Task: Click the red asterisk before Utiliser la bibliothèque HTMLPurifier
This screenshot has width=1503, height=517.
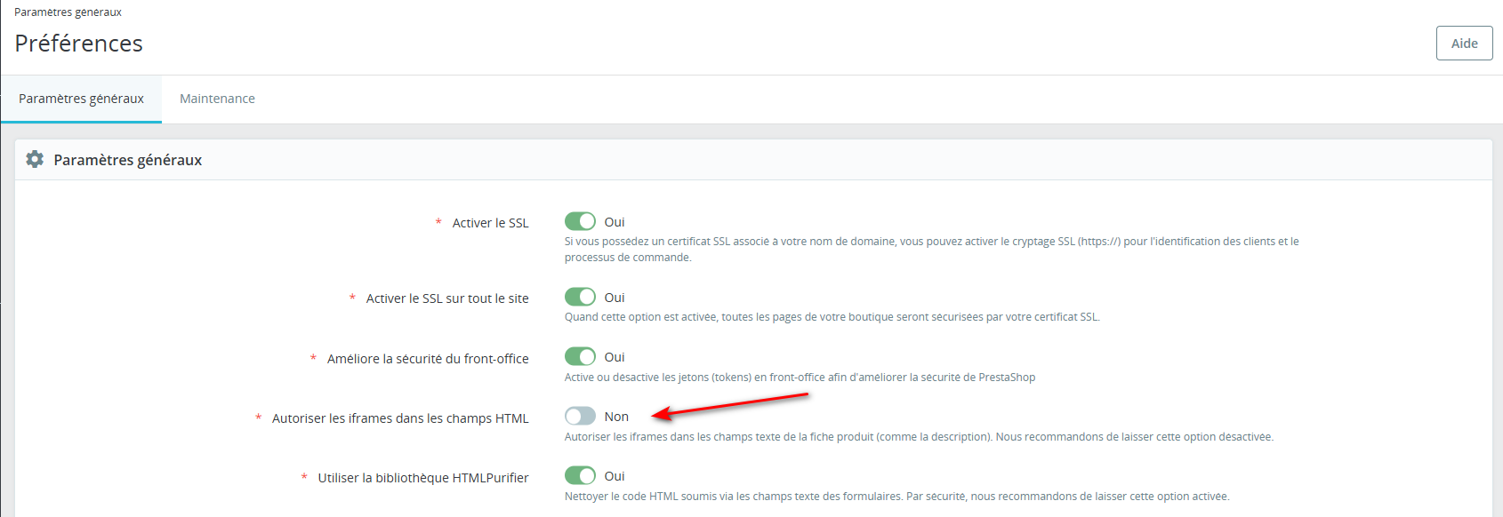Action: (304, 477)
